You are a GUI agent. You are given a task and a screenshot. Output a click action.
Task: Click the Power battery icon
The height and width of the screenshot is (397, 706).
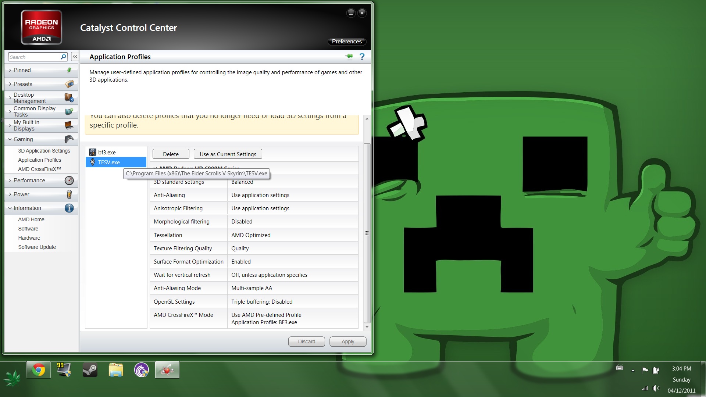[69, 194]
